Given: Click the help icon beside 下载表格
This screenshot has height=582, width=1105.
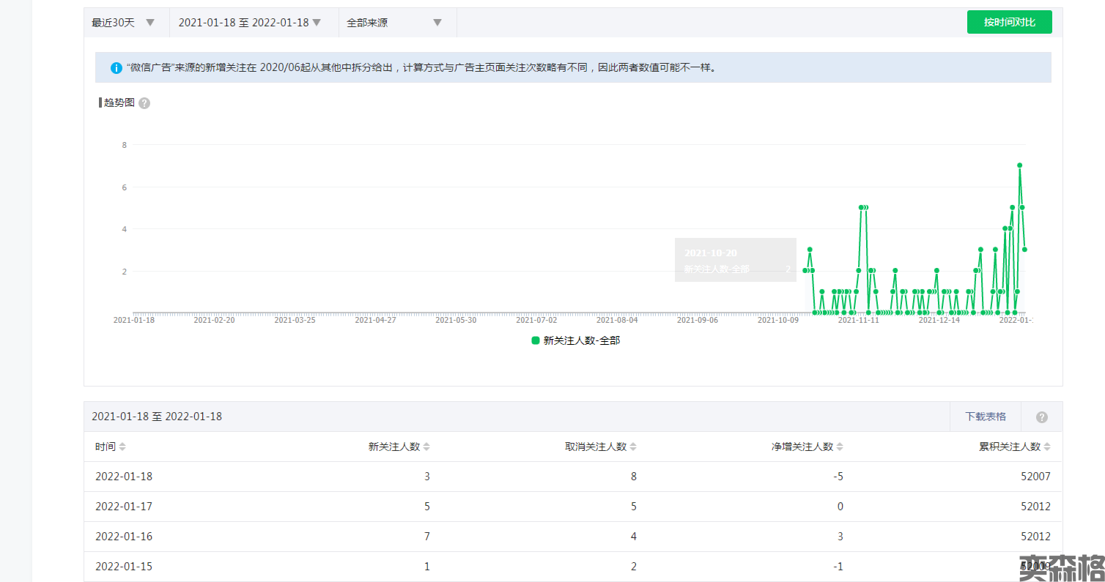Looking at the screenshot, I should (1041, 417).
